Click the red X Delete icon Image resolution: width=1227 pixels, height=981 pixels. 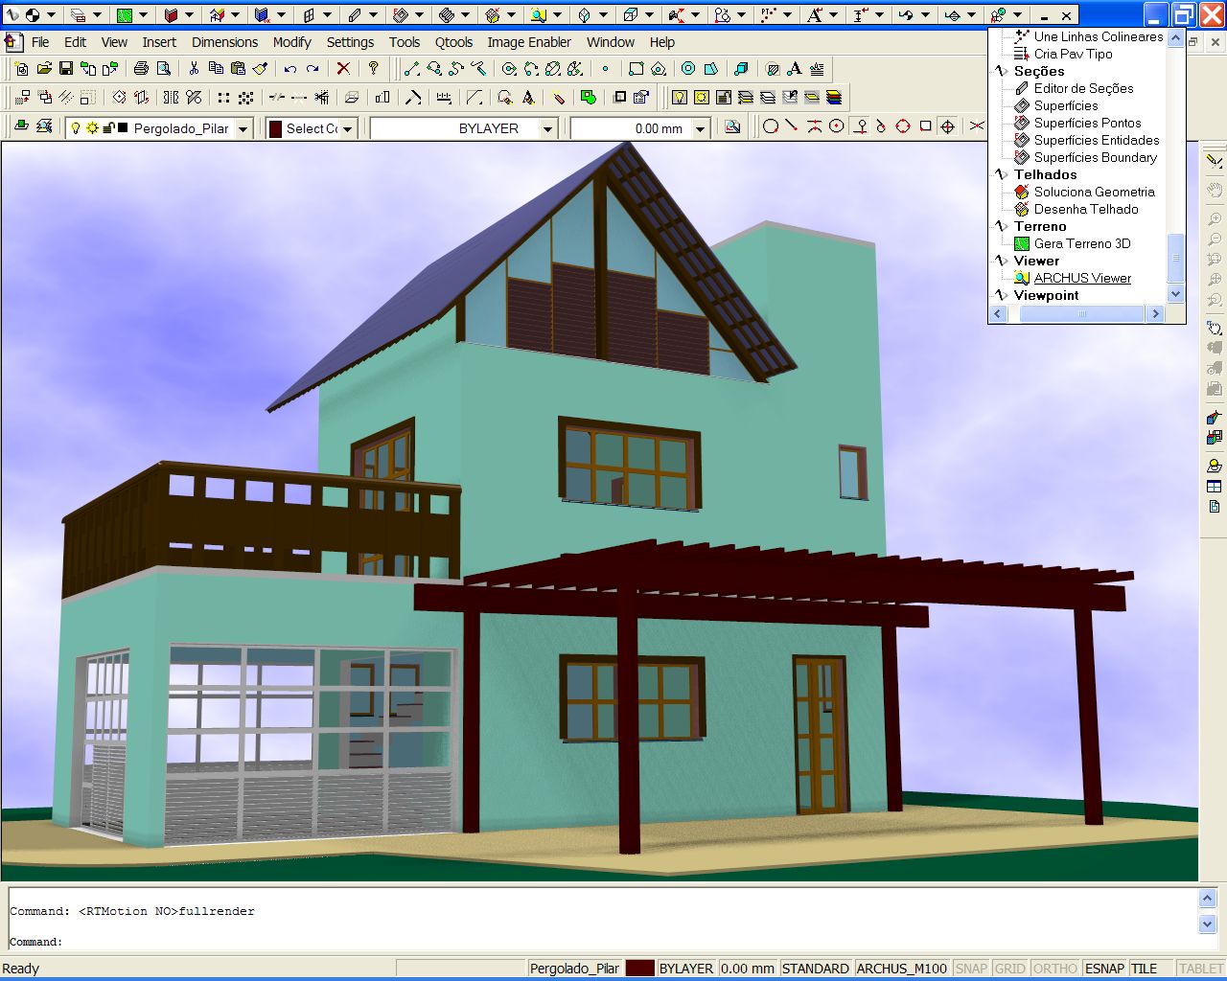pos(343,69)
